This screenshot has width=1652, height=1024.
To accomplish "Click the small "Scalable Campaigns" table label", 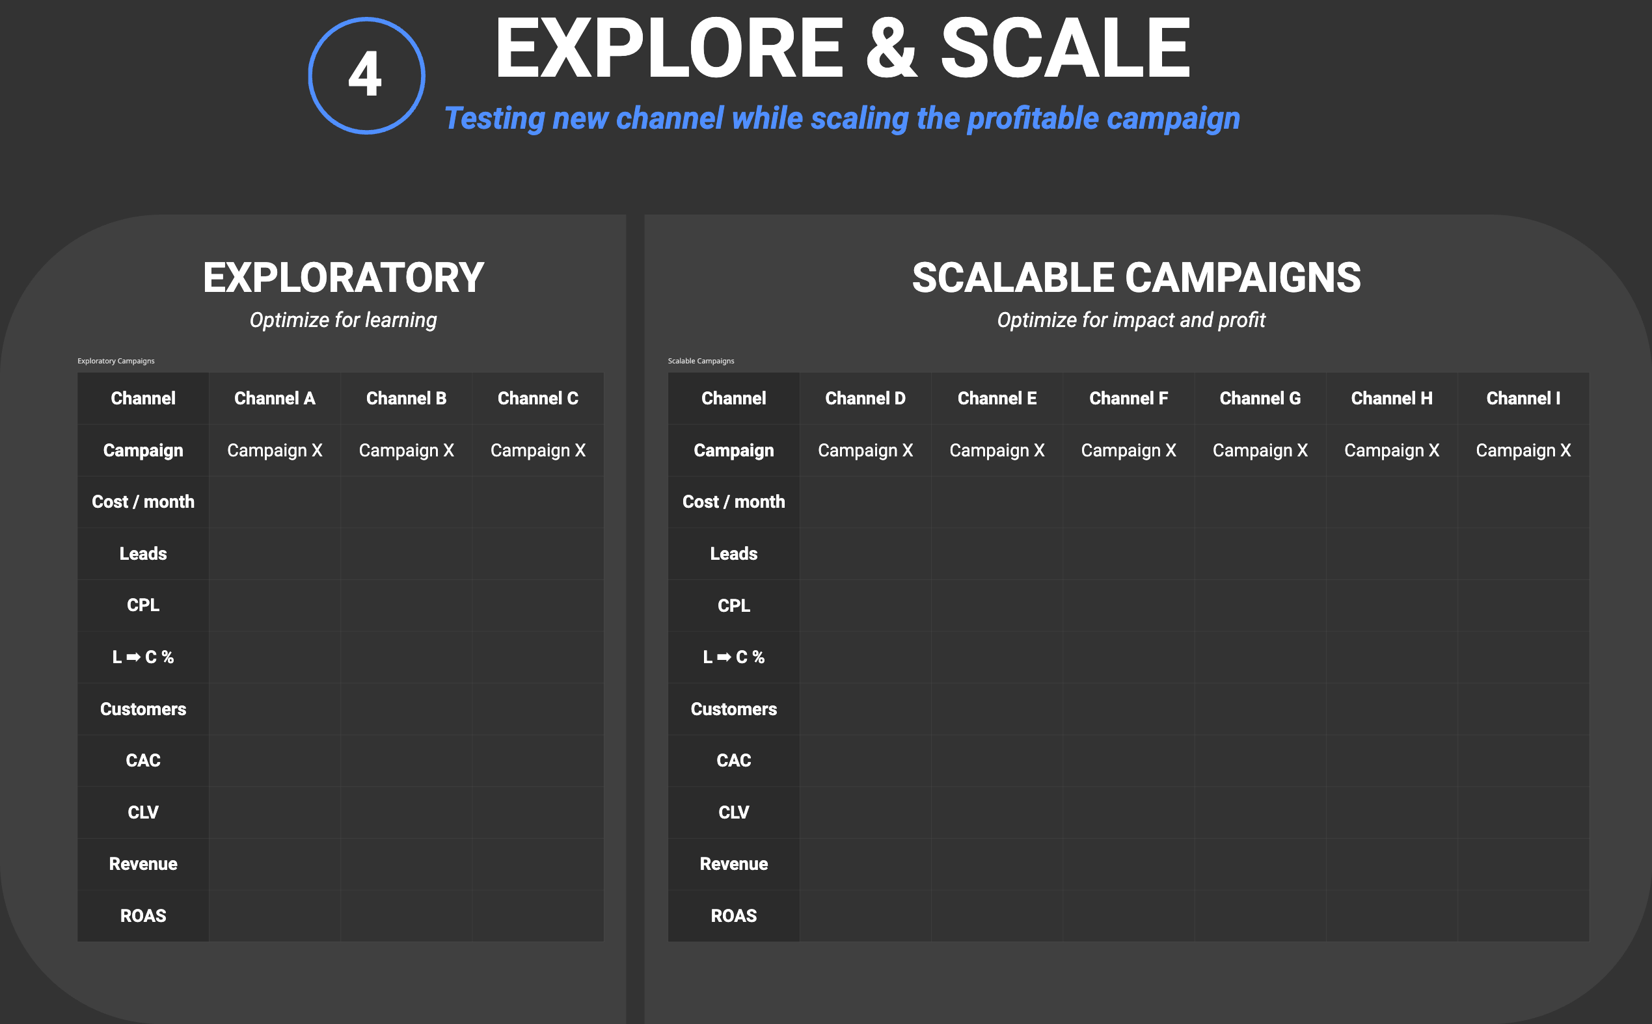I will 701,361.
